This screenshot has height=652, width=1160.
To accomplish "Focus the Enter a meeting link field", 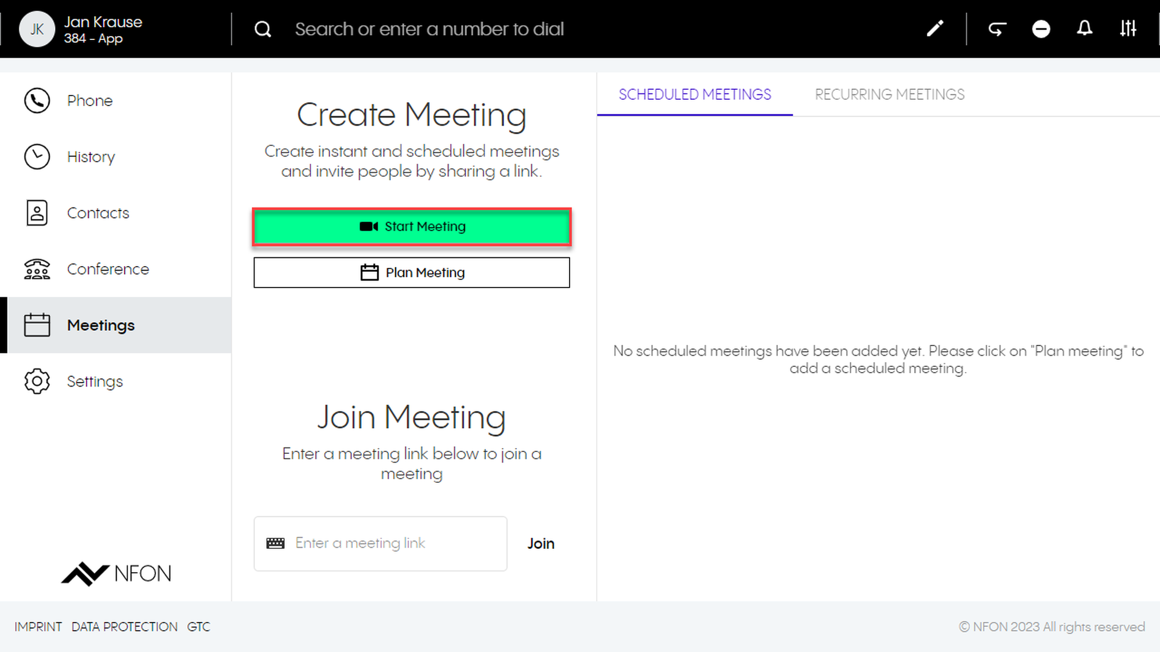I will click(x=394, y=544).
